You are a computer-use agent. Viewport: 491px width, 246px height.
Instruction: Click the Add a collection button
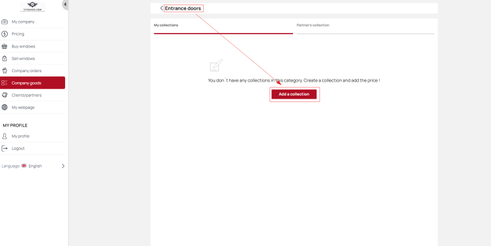(x=294, y=94)
